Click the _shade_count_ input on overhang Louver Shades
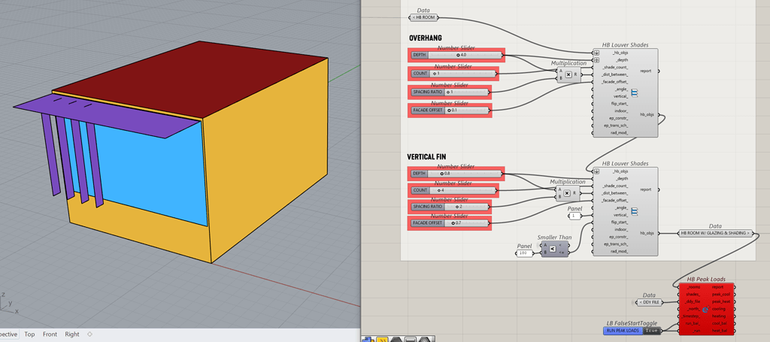The image size is (770, 342). tap(614, 67)
